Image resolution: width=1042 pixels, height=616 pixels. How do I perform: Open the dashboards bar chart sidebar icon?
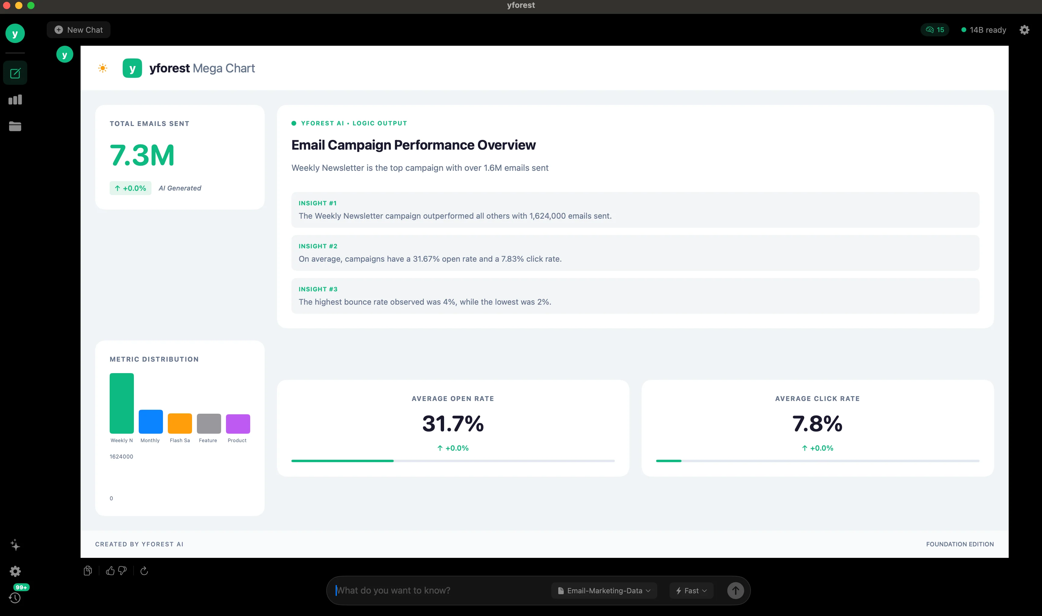(15, 100)
